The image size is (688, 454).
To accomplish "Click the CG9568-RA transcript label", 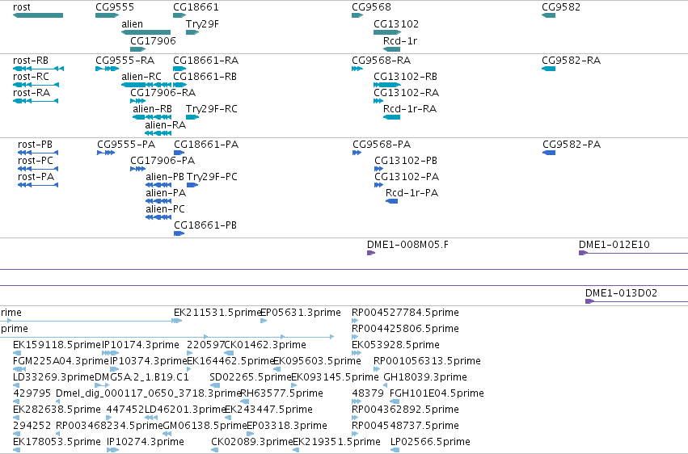I will point(382,60).
